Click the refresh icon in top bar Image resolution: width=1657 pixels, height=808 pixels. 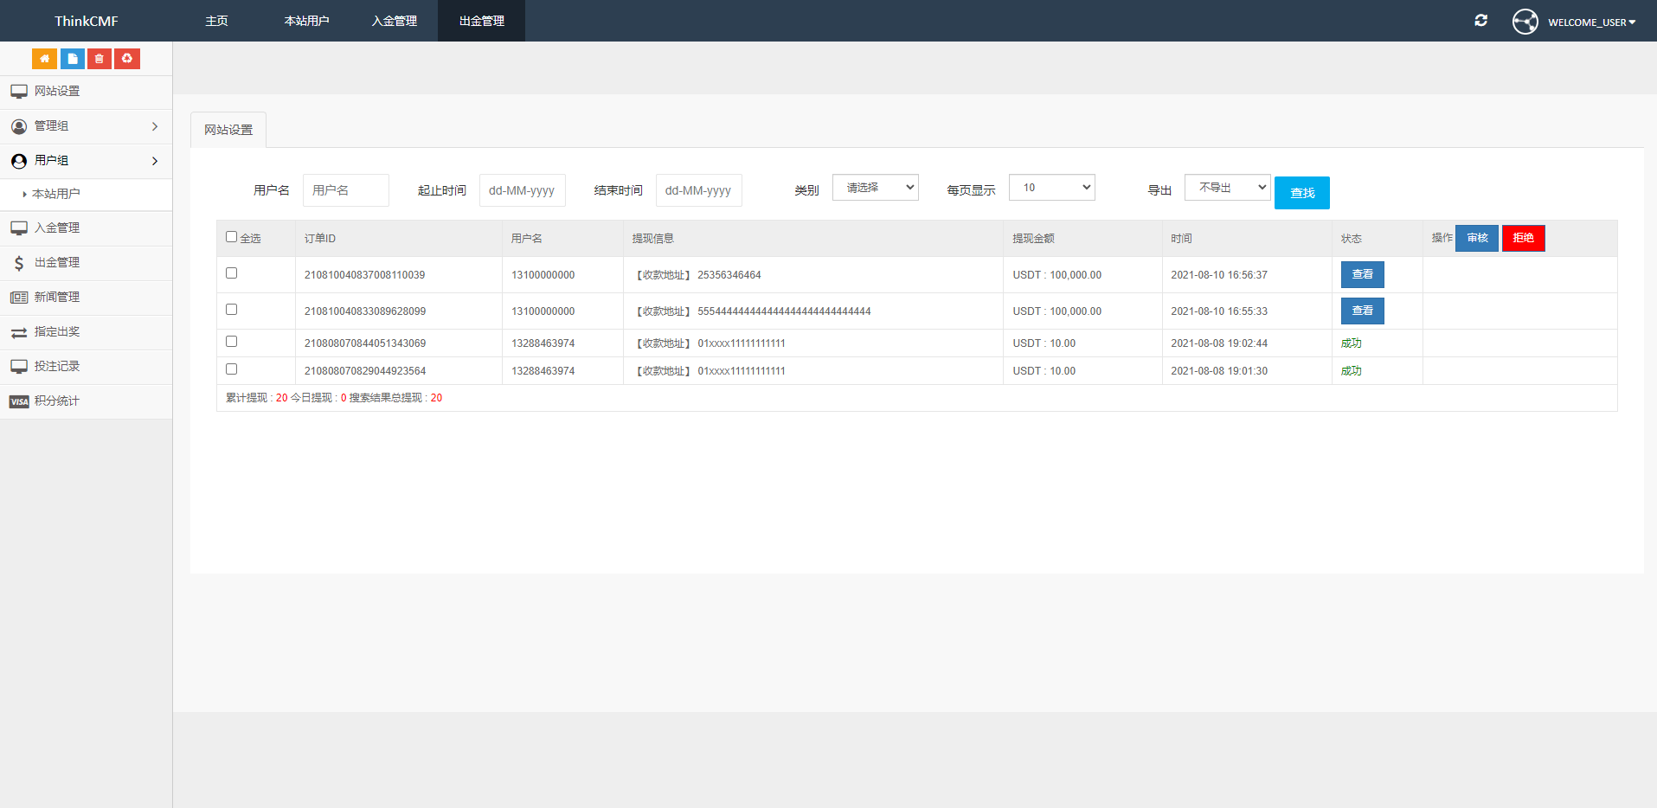(x=1480, y=21)
